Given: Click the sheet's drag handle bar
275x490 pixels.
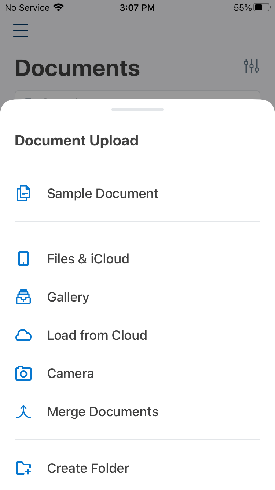Looking at the screenshot, I should pyautogui.click(x=137, y=109).
